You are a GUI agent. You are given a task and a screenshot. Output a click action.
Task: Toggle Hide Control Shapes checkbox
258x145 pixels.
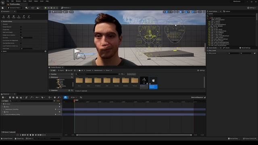(x=21, y=32)
